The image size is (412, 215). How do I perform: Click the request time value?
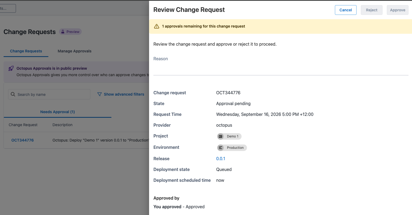pos(265,114)
